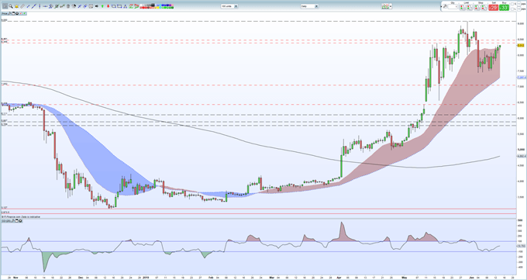Pick a color from toolbar palette
This screenshot has width=527, height=280.
157,6
